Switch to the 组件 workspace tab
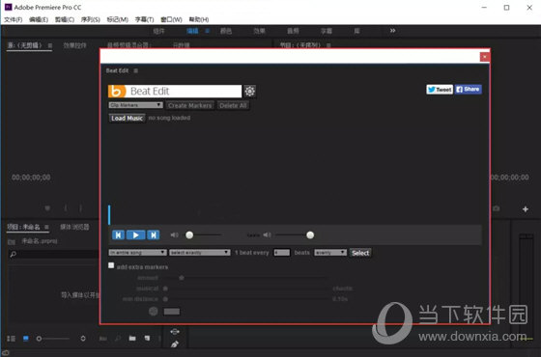The image size is (541, 357). 158,31
